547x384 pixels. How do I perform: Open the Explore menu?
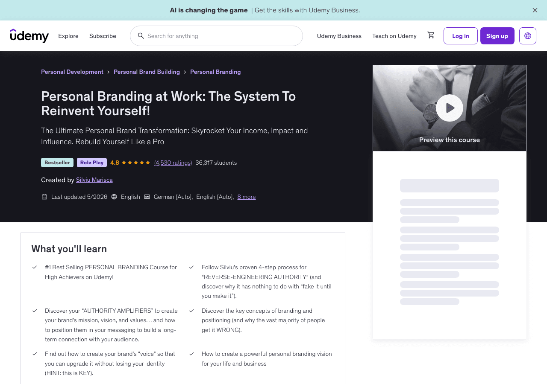68,36
